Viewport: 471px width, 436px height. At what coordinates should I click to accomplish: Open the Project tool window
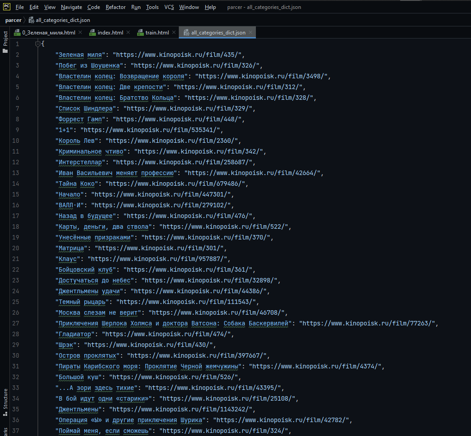(x=5, y=42)
